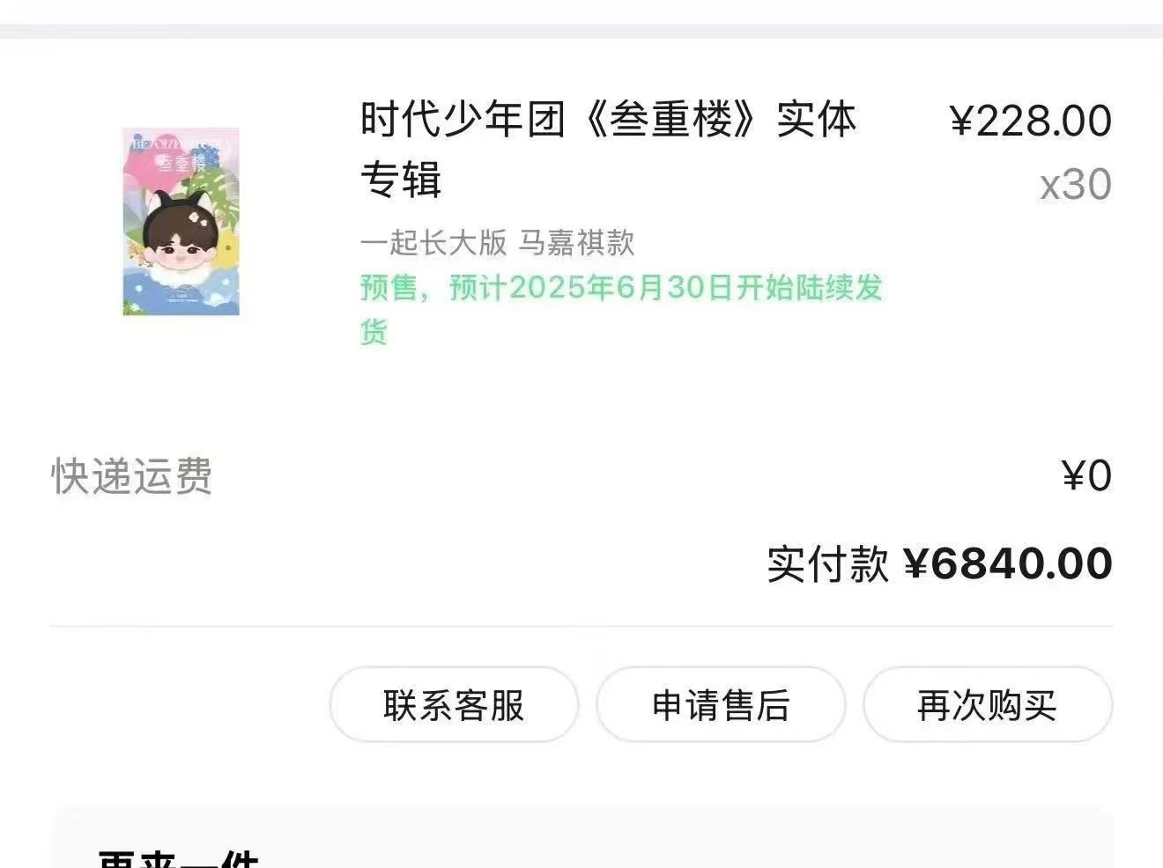Screen dimensions: 1163x868
Task: Click the gray bar at the top of the order card
Action: (x=581, y=32)
